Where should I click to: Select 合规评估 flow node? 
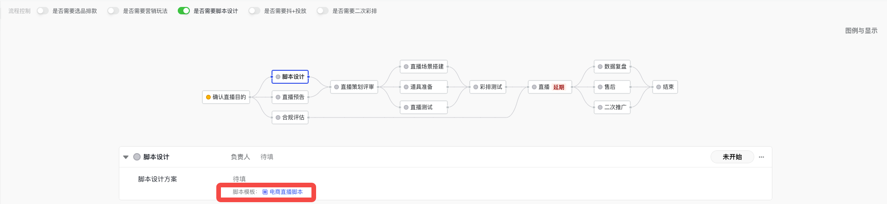click(290, 117)
